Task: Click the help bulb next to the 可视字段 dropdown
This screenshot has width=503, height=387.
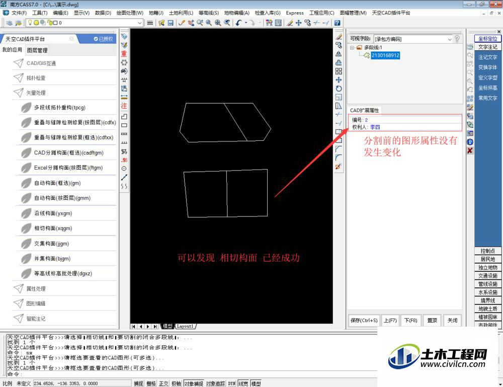Action: pos(457,39)
